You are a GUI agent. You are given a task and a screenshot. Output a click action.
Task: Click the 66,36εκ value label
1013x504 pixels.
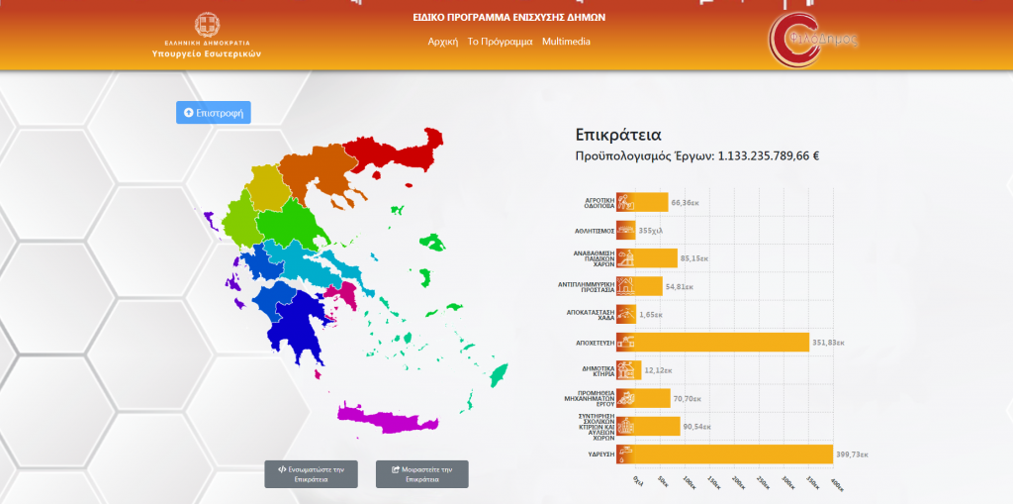686,203
